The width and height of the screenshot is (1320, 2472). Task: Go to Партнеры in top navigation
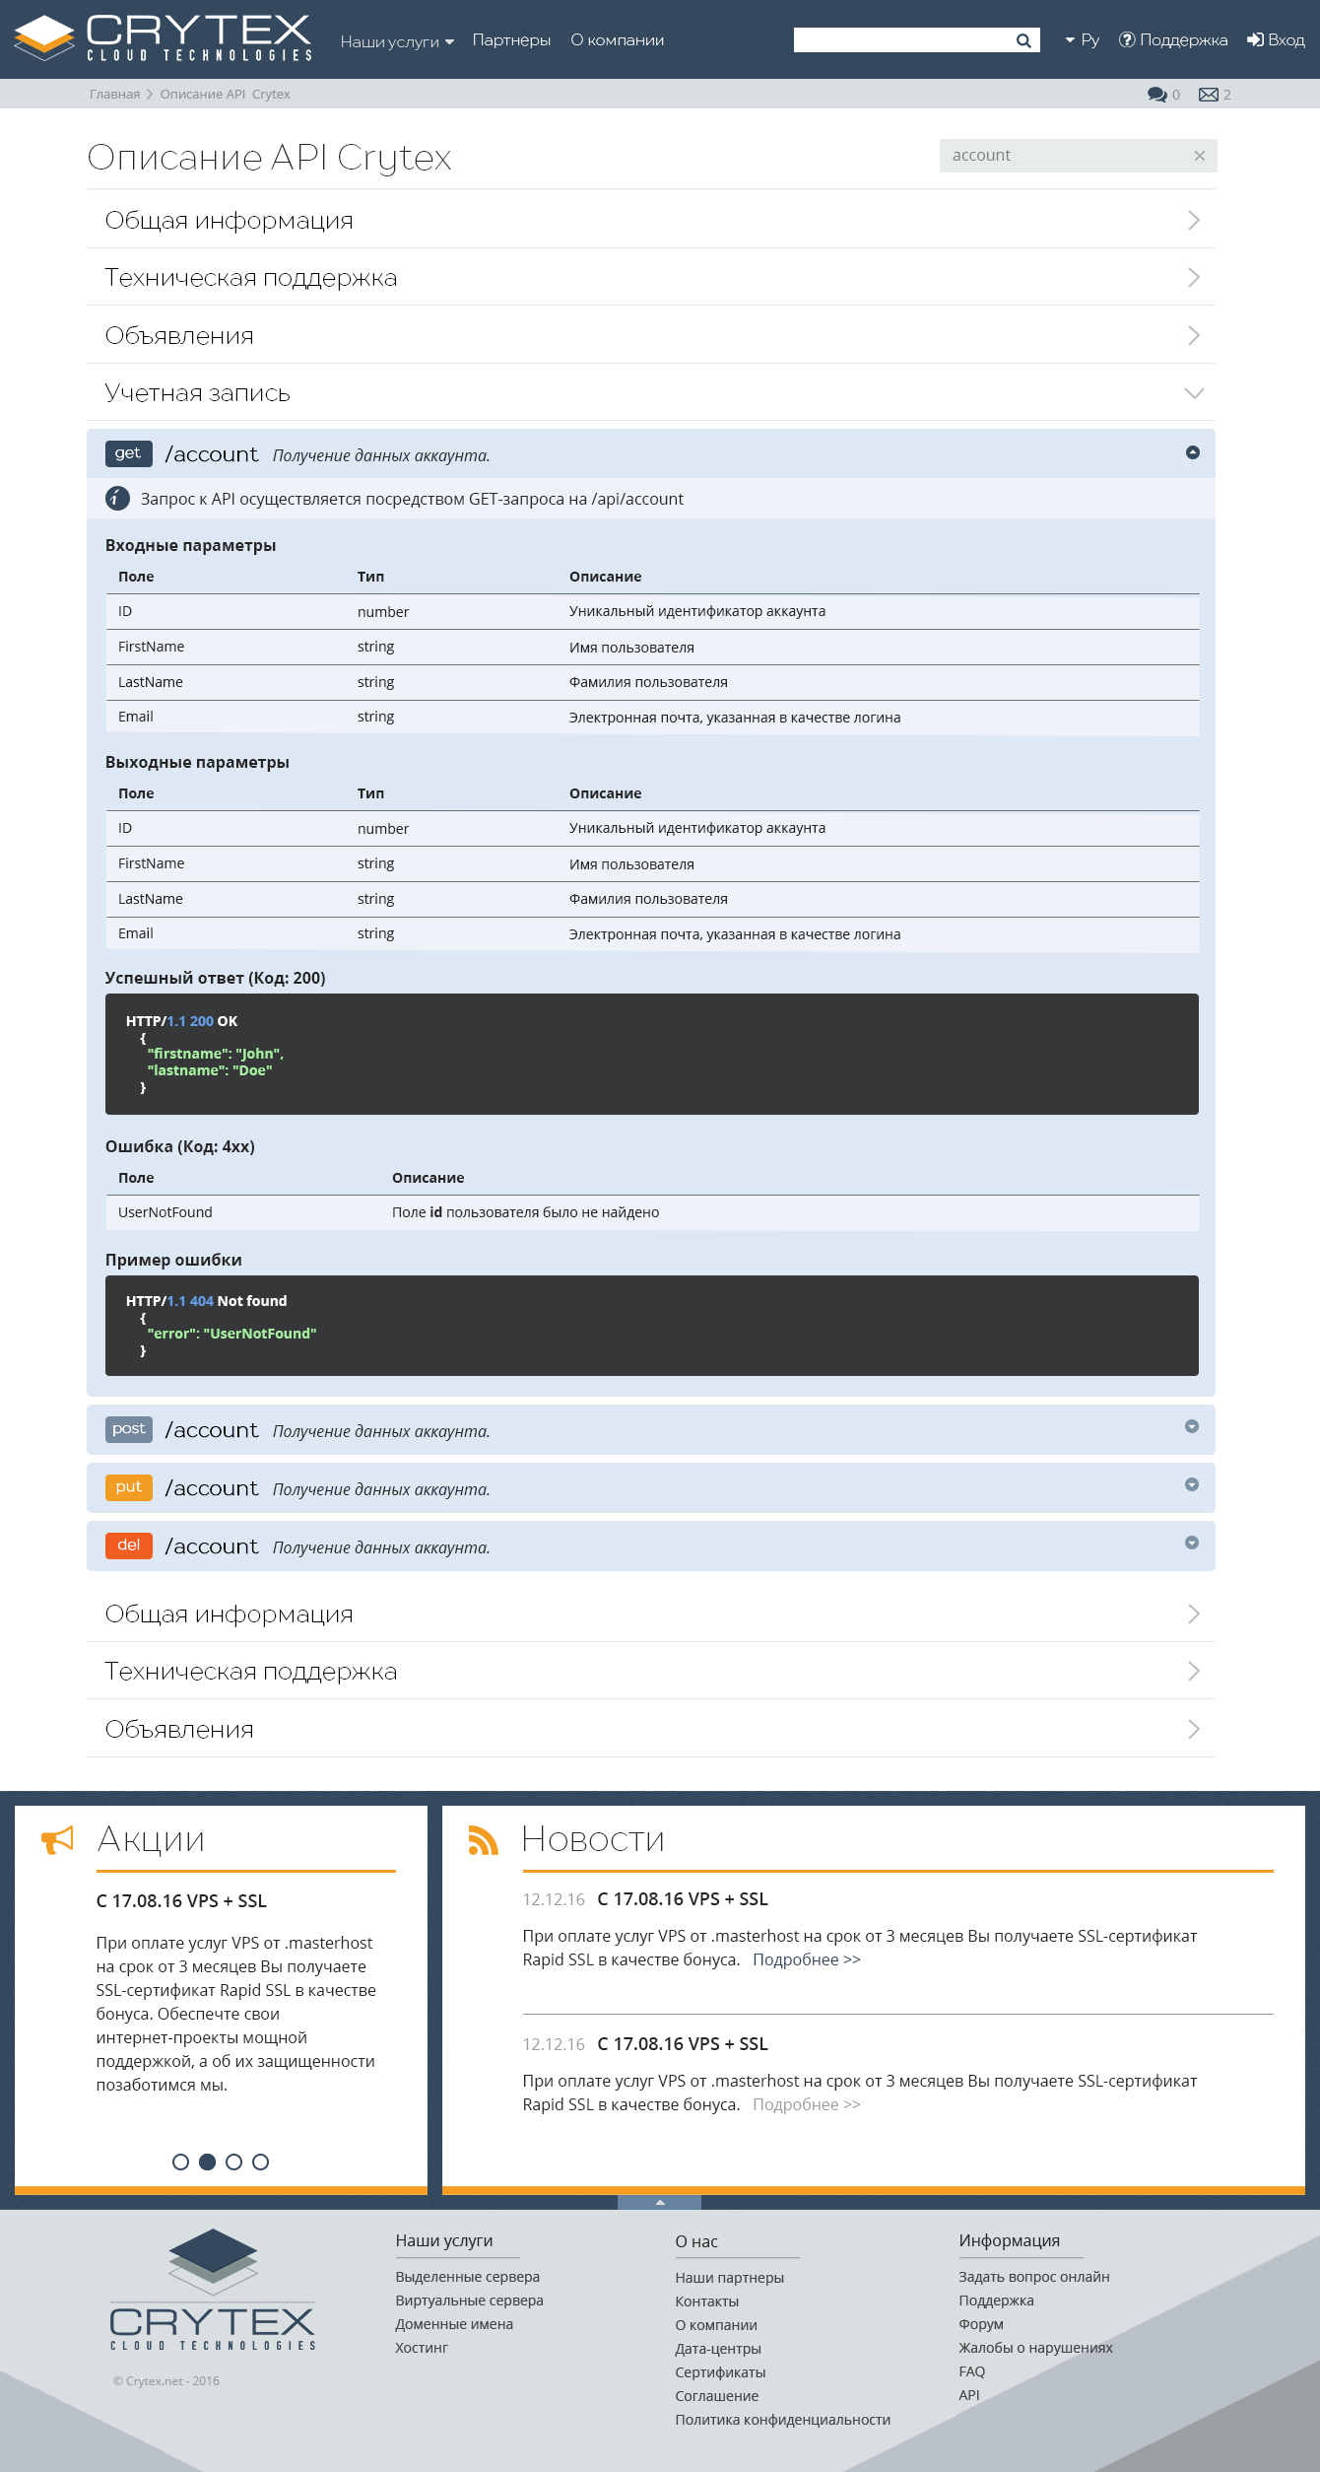[x=511, y=40]
